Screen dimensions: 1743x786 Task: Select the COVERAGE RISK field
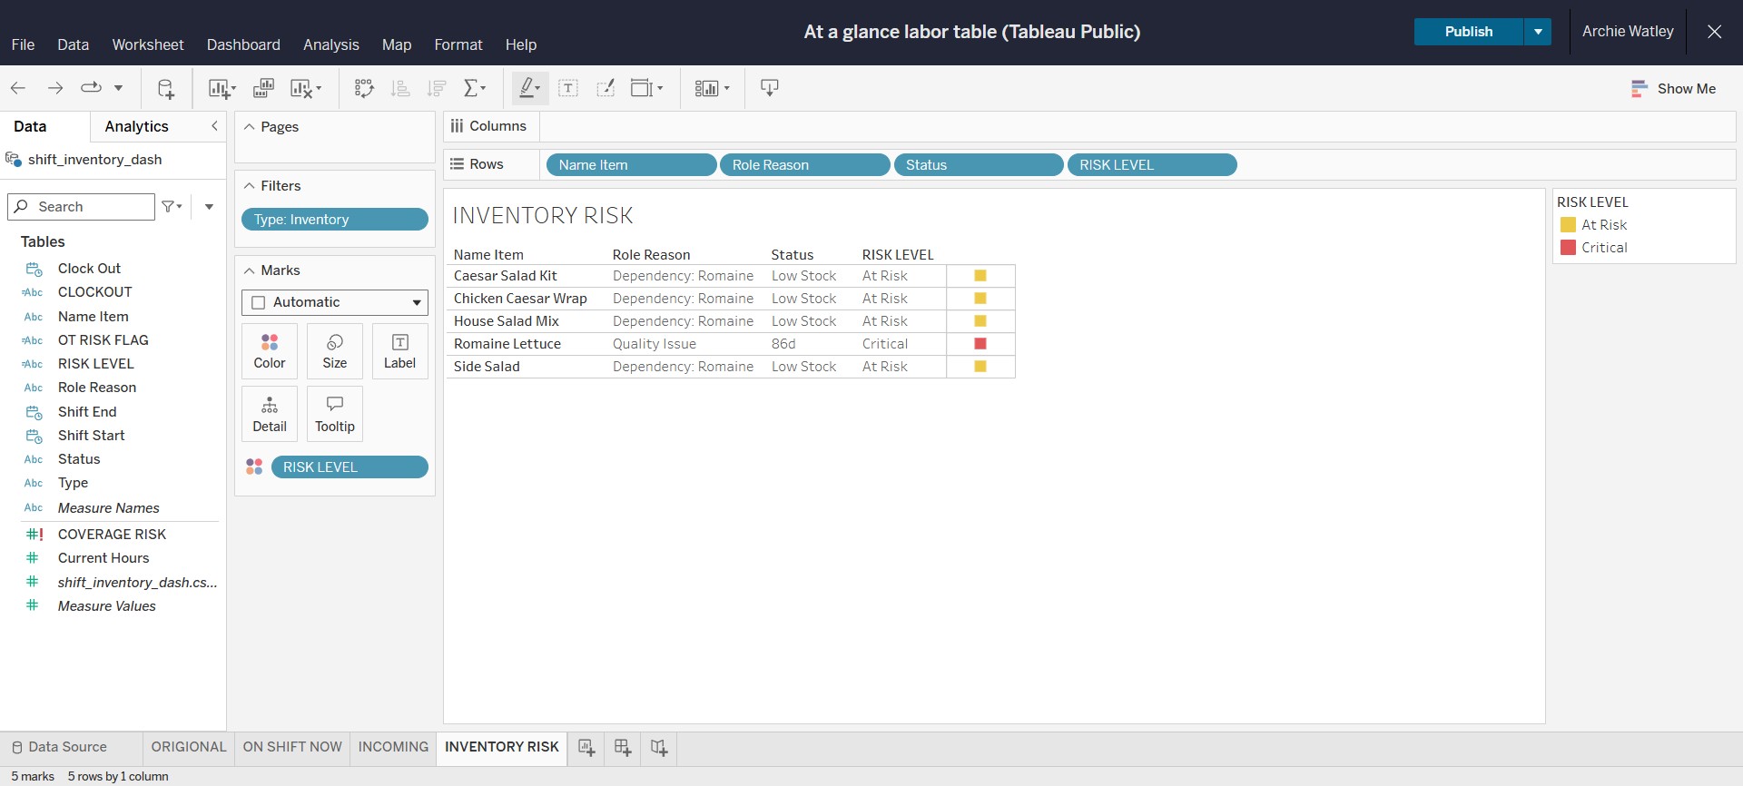[112, 535]
